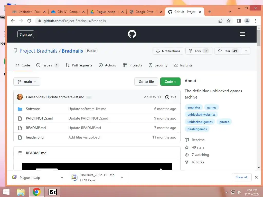Click the network tray icon
The width and height of the screenshot is (263, 197).
pyautogui.click(x=232, y=192)
